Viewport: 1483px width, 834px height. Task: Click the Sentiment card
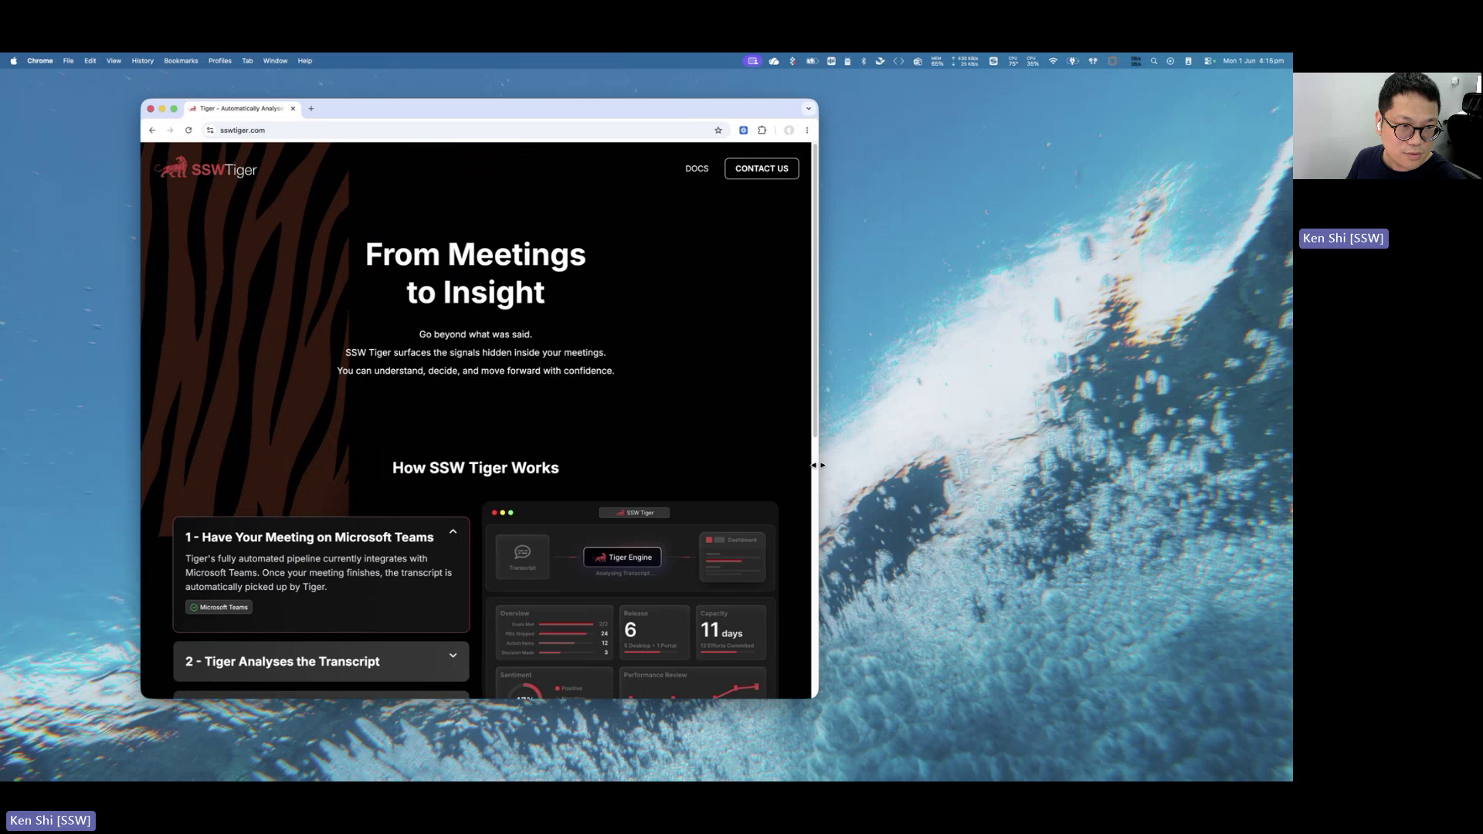click(554, 683)
